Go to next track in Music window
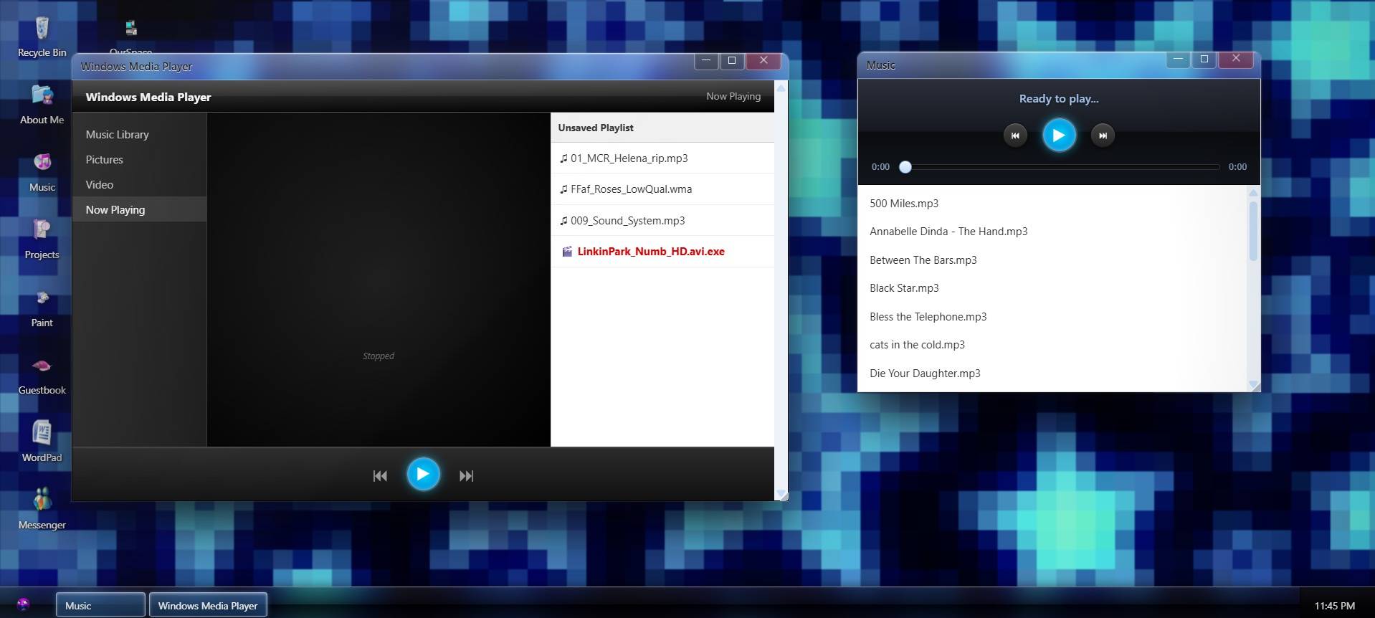 pos(1103,135)
